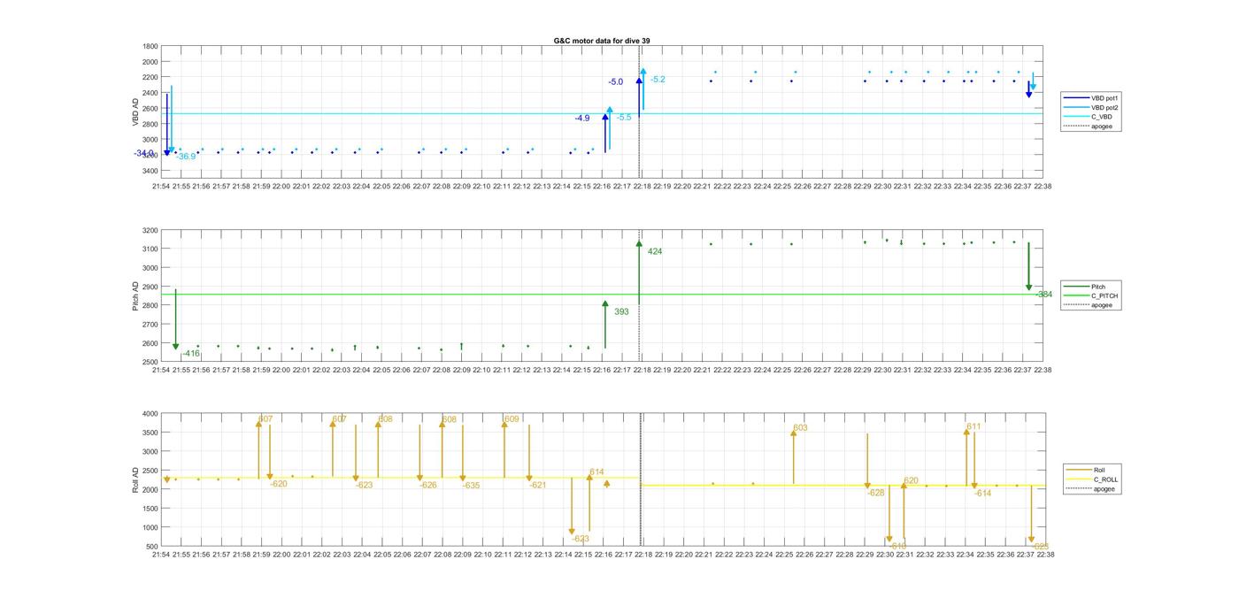Click the '3400' tick on VBD axis
Screen dimensions: 1239x613
(150, 171)
